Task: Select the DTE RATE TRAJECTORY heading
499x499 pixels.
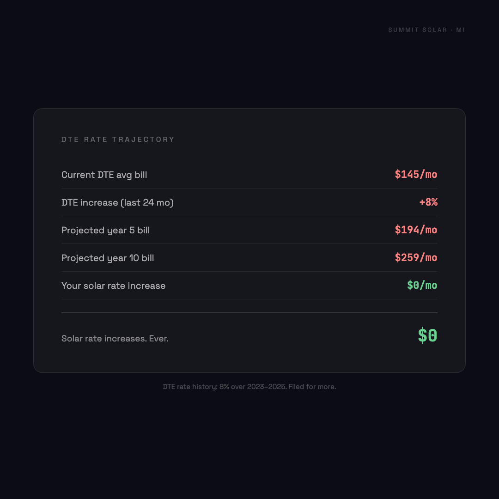Action: tap(118, 140)
